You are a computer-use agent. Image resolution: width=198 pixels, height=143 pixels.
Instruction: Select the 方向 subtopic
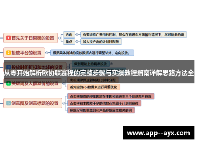click(x=69, y=34)
